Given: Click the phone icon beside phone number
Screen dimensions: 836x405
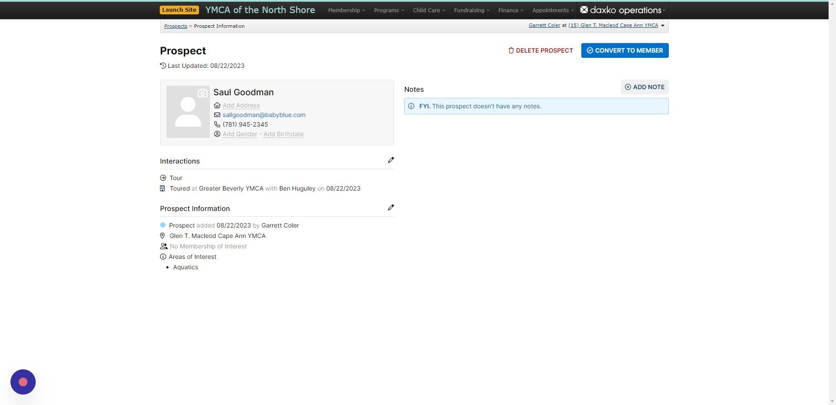Looking at the screenshot, I should [x=217, y=124].
